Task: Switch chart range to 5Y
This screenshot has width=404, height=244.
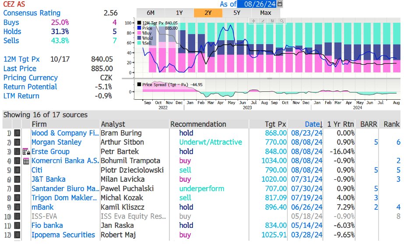Action: point(237,13)
